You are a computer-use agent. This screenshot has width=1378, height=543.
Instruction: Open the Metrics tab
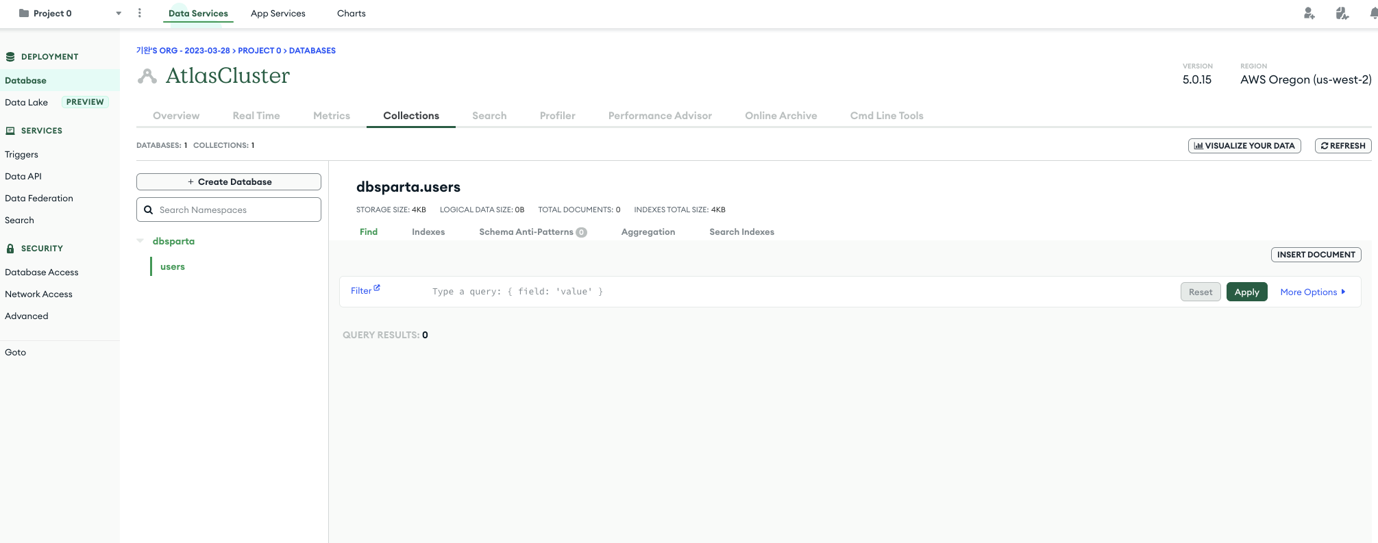332,116
